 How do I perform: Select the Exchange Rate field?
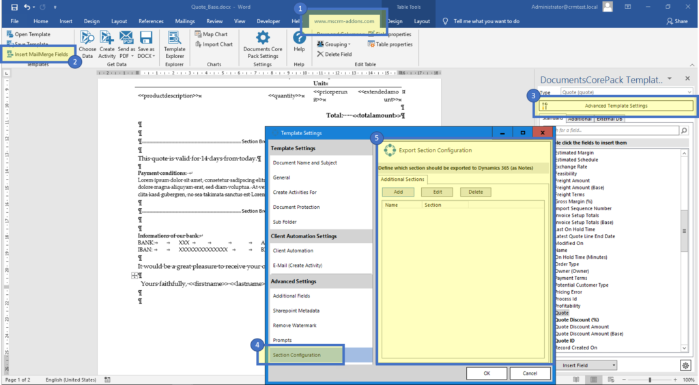pyautogui.click(x=571, y=167)
